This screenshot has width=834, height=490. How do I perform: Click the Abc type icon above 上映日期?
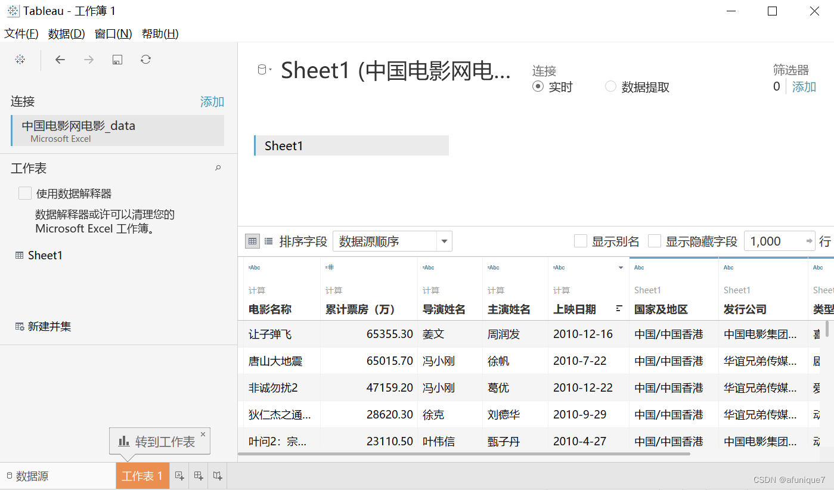(559, 268)
